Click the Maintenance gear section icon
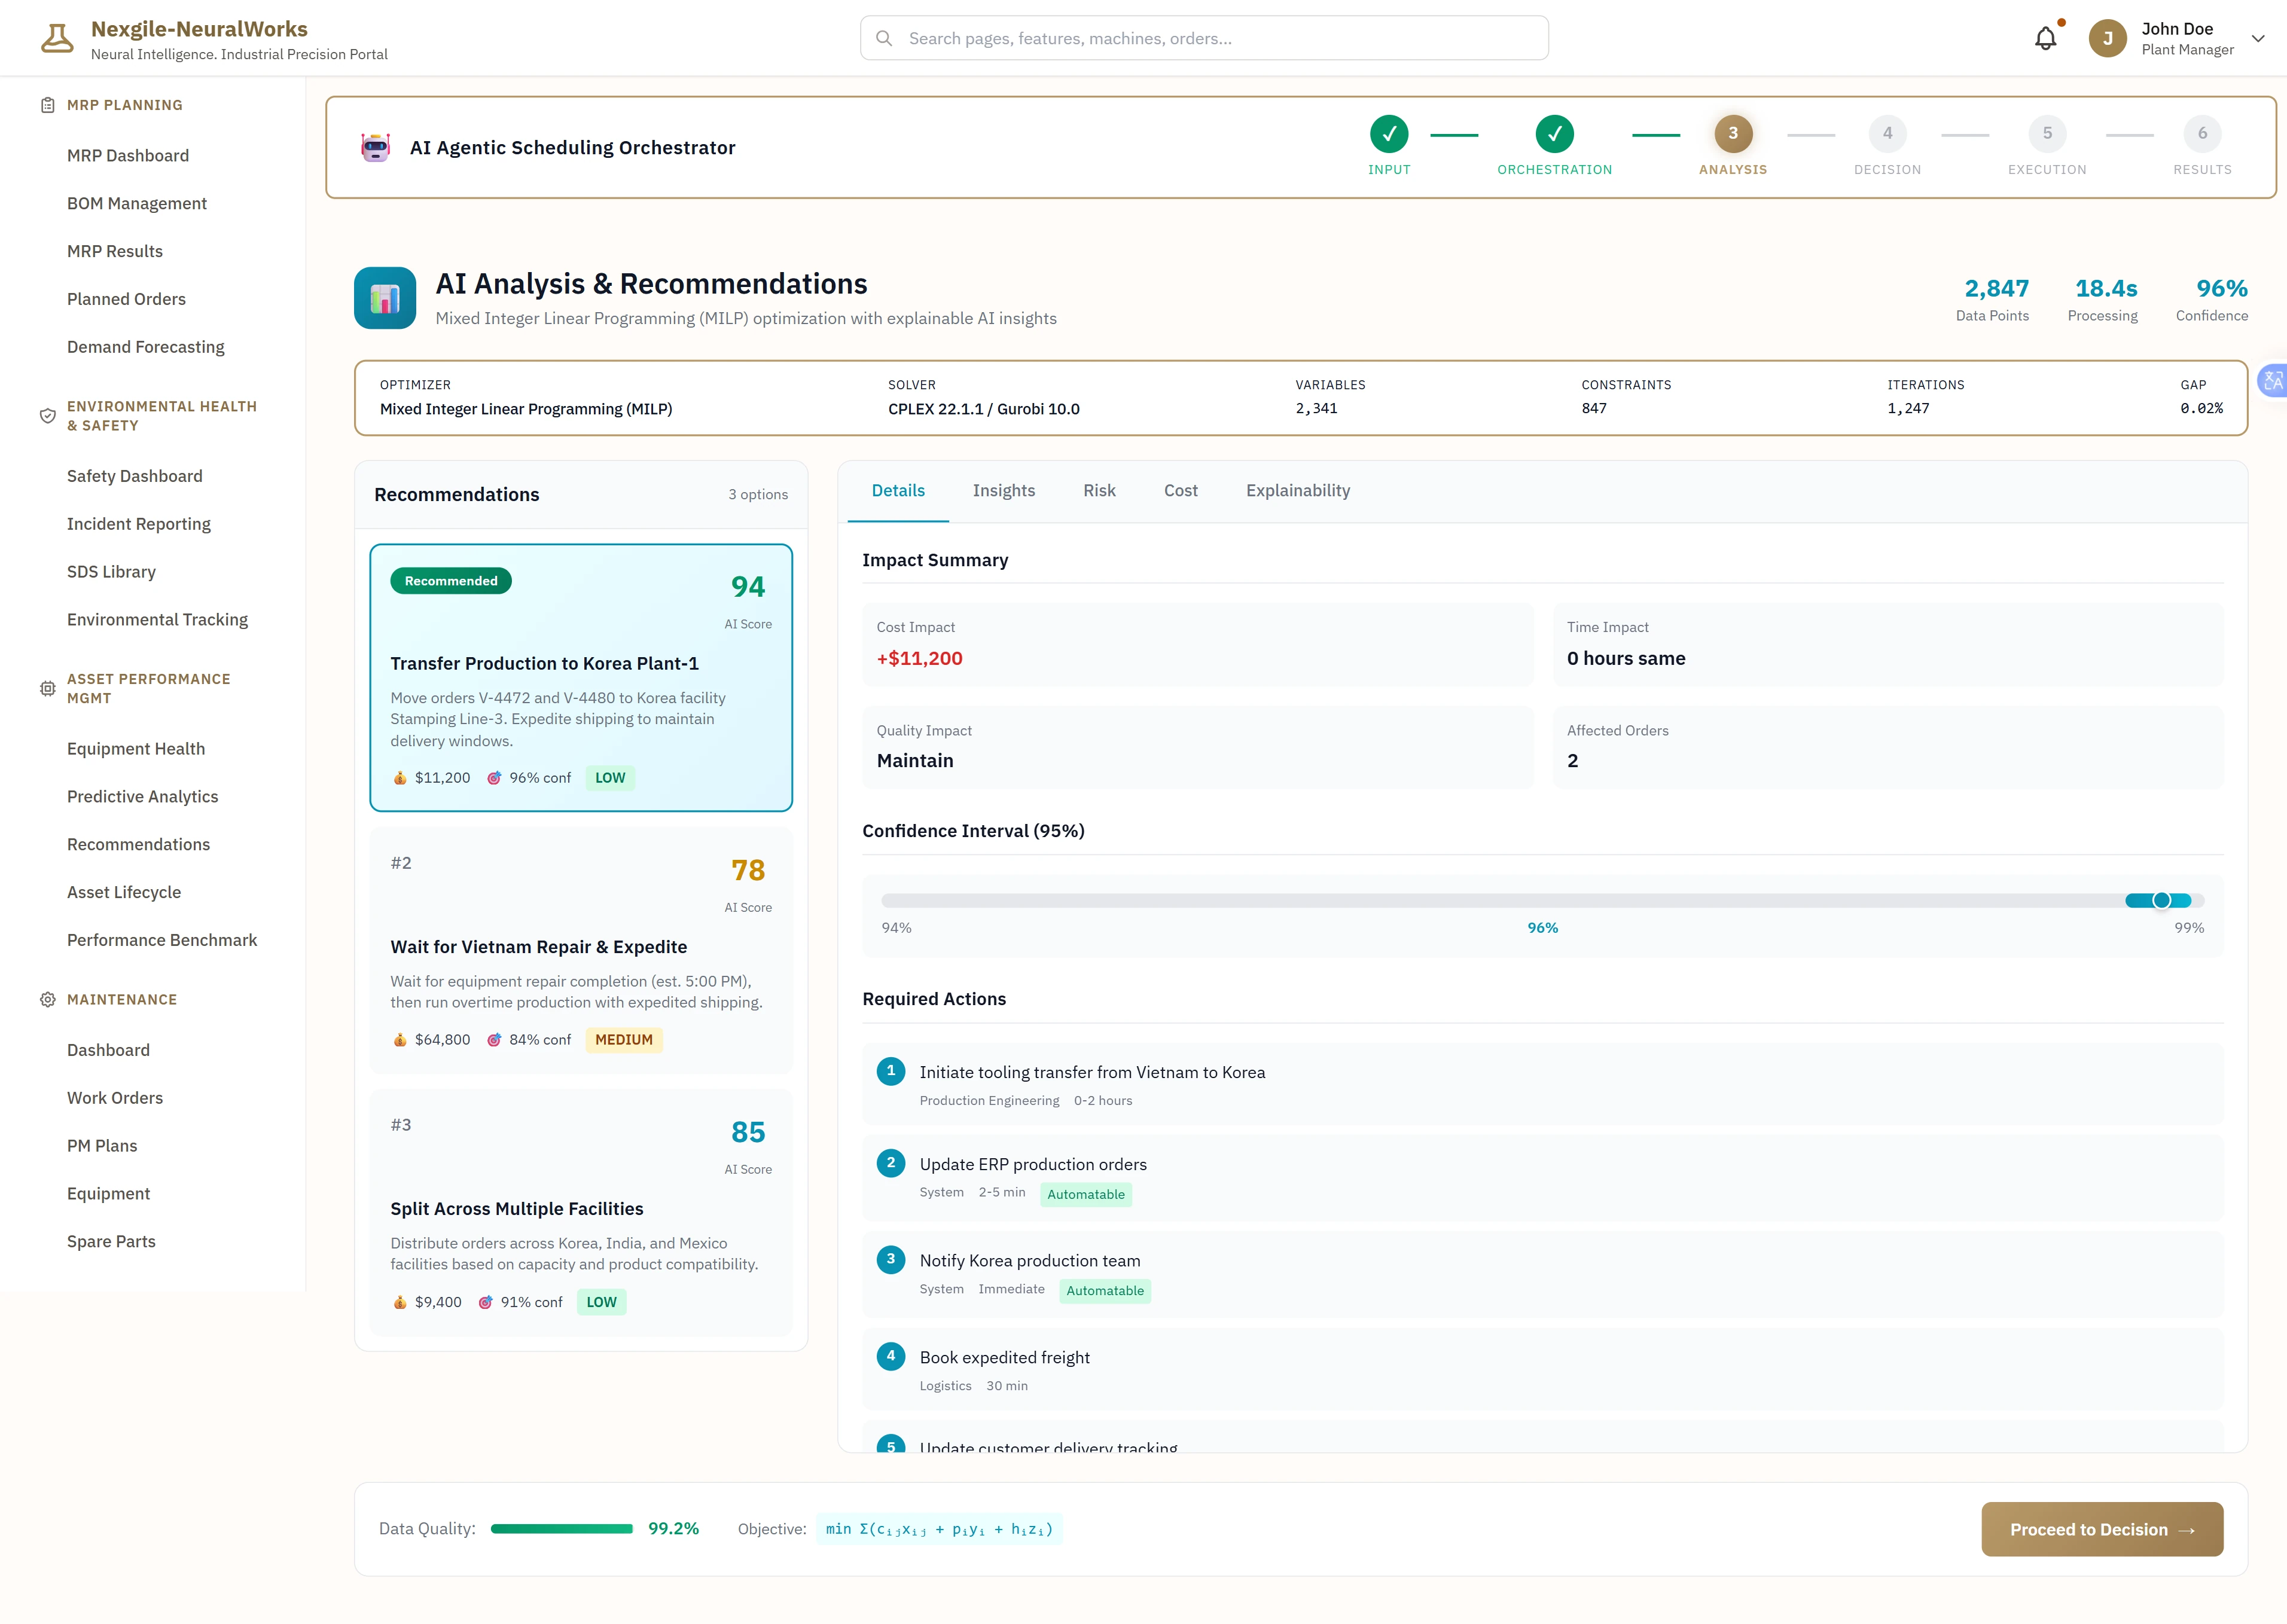The width and height of the screenshot is (2287, 1624). (x=47, y=1000)
